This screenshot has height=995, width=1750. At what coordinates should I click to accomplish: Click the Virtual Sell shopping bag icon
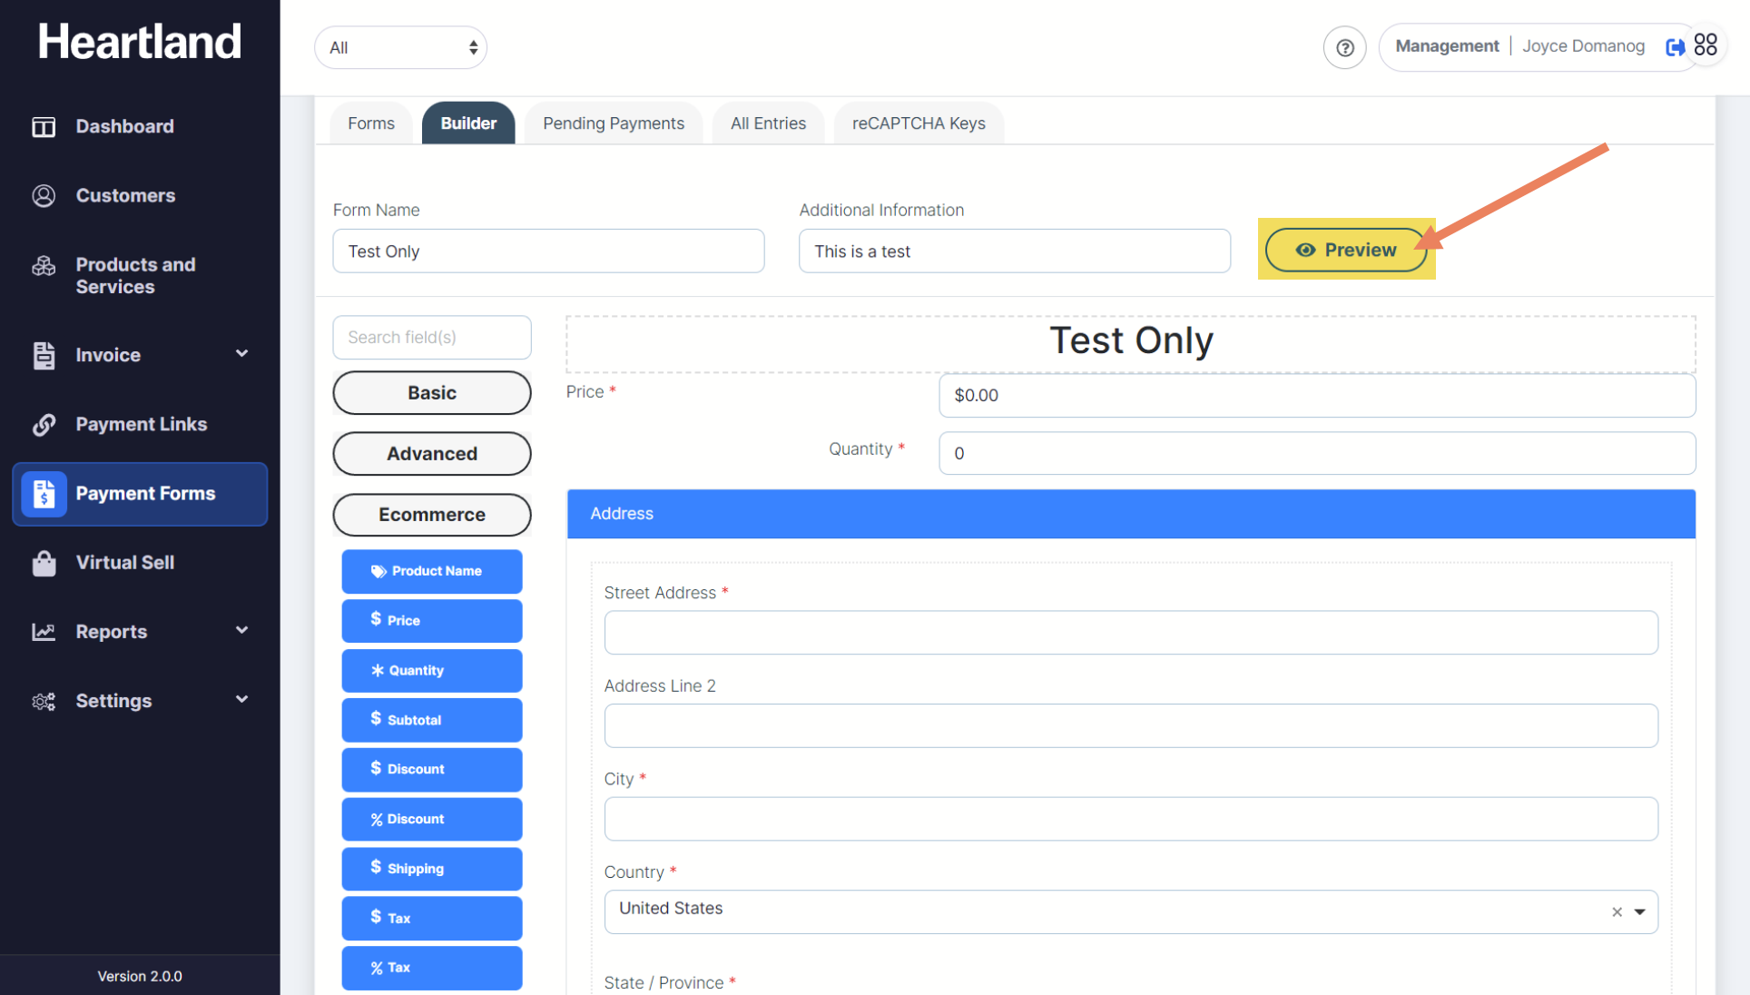44,563
